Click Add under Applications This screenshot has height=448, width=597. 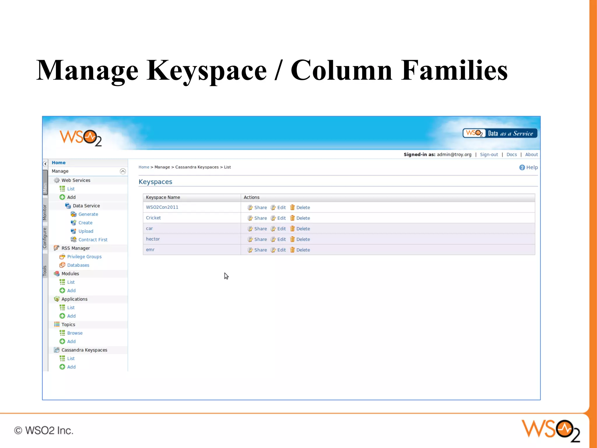tap(71, 316)
